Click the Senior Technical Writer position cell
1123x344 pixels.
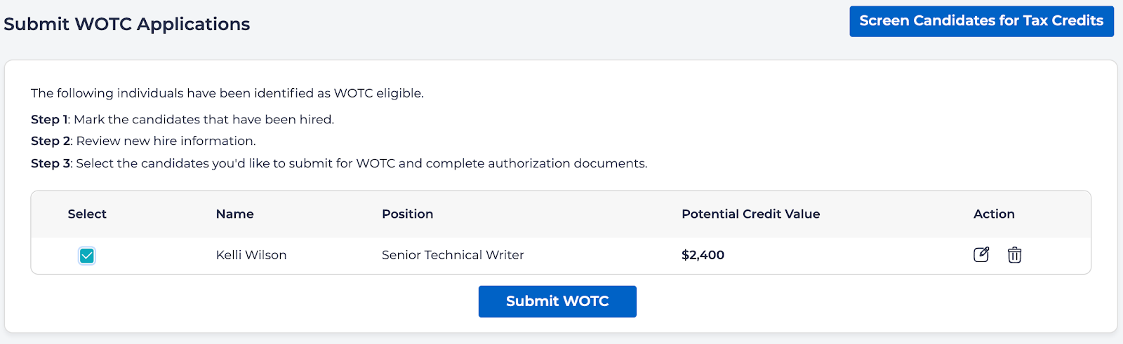pyautogui.click(x=453, y=255)
